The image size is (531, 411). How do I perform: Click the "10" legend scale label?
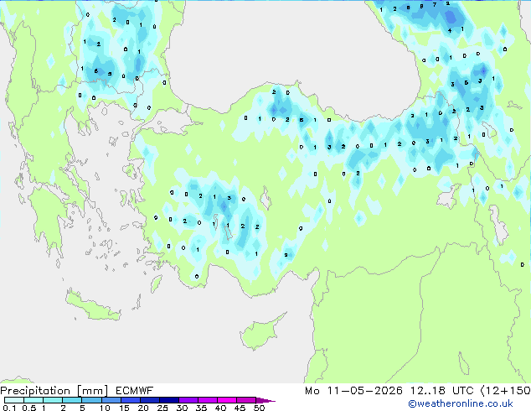pos(105,408)
